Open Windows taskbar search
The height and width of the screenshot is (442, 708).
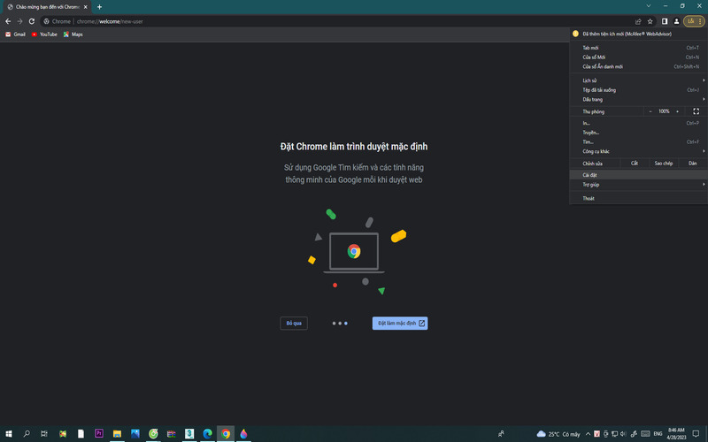pos(27,434)
